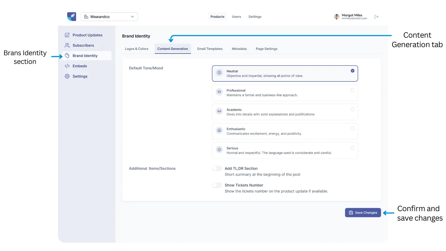Click the Academic glasses icon
This screenshot has width=446, height=251.
pos(219,111)
